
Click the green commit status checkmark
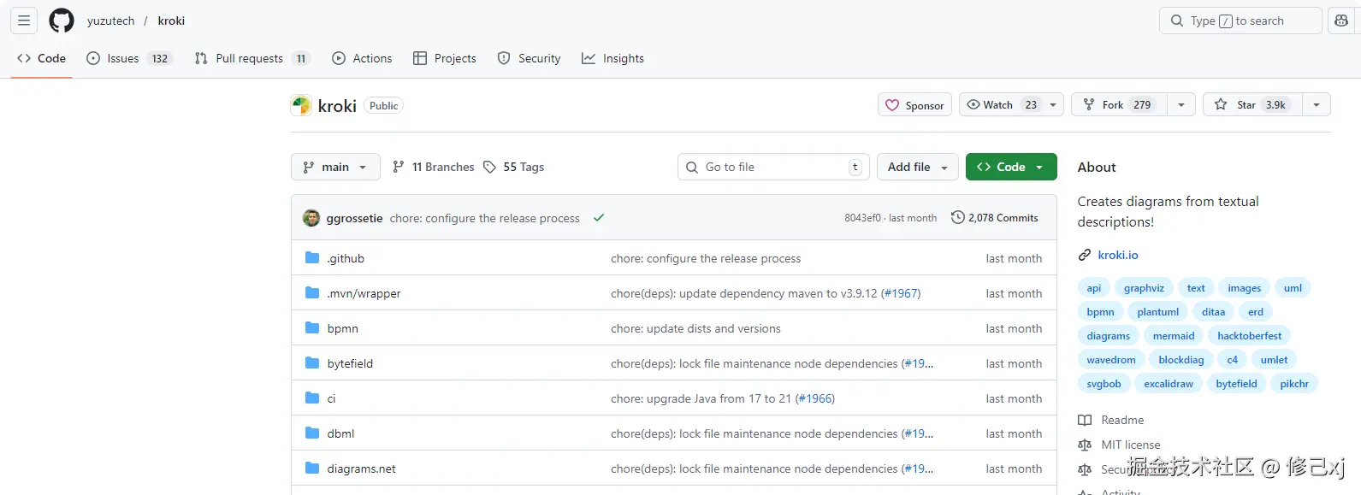(599, 218)
